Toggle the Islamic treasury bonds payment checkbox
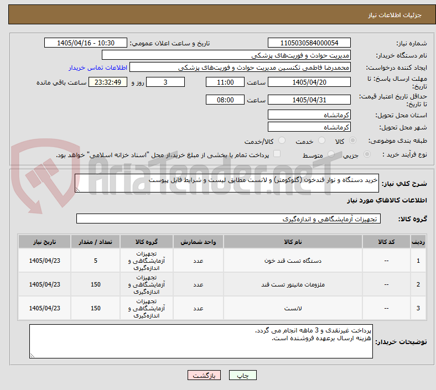Image resolution: width=436 pixels, height=390 pixels. click(277, 154)
